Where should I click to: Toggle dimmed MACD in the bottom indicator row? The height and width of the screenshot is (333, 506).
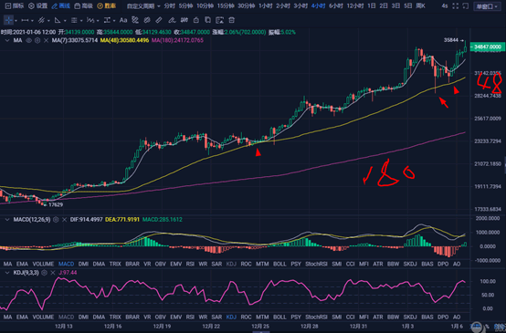point(66,317)
